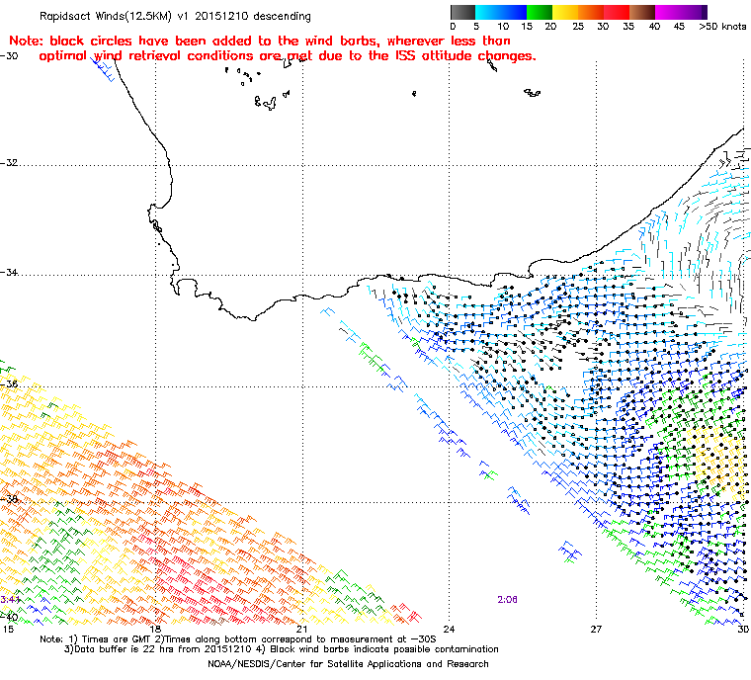Click the map title 'Rapidsact Winds(12.5KM) v1 20151210 descending'

coord(175,16)
